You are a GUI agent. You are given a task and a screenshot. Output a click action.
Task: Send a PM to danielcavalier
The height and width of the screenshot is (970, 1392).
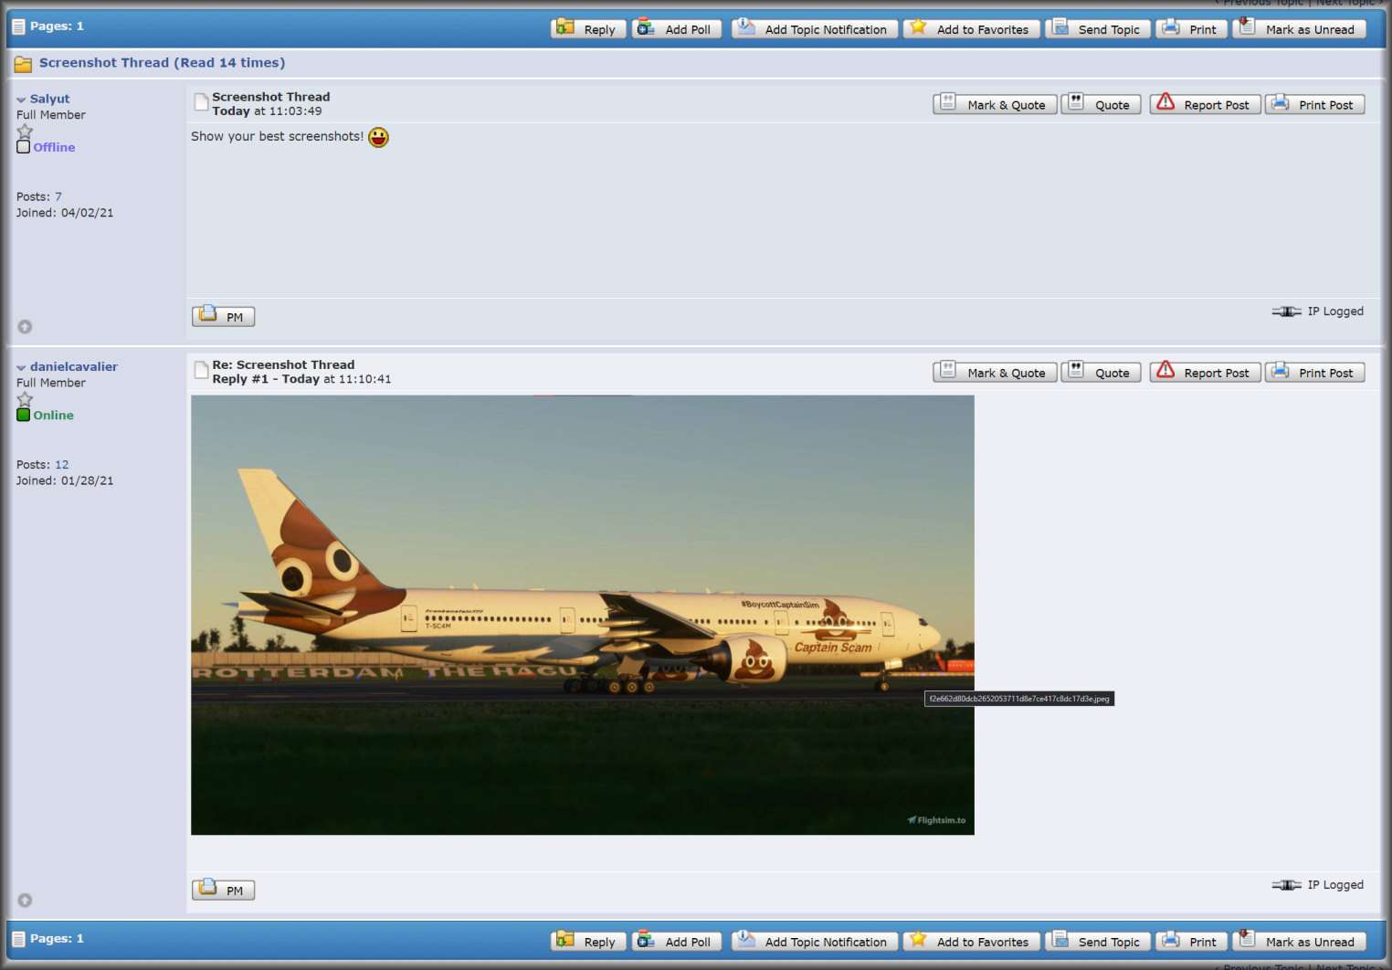223,891
